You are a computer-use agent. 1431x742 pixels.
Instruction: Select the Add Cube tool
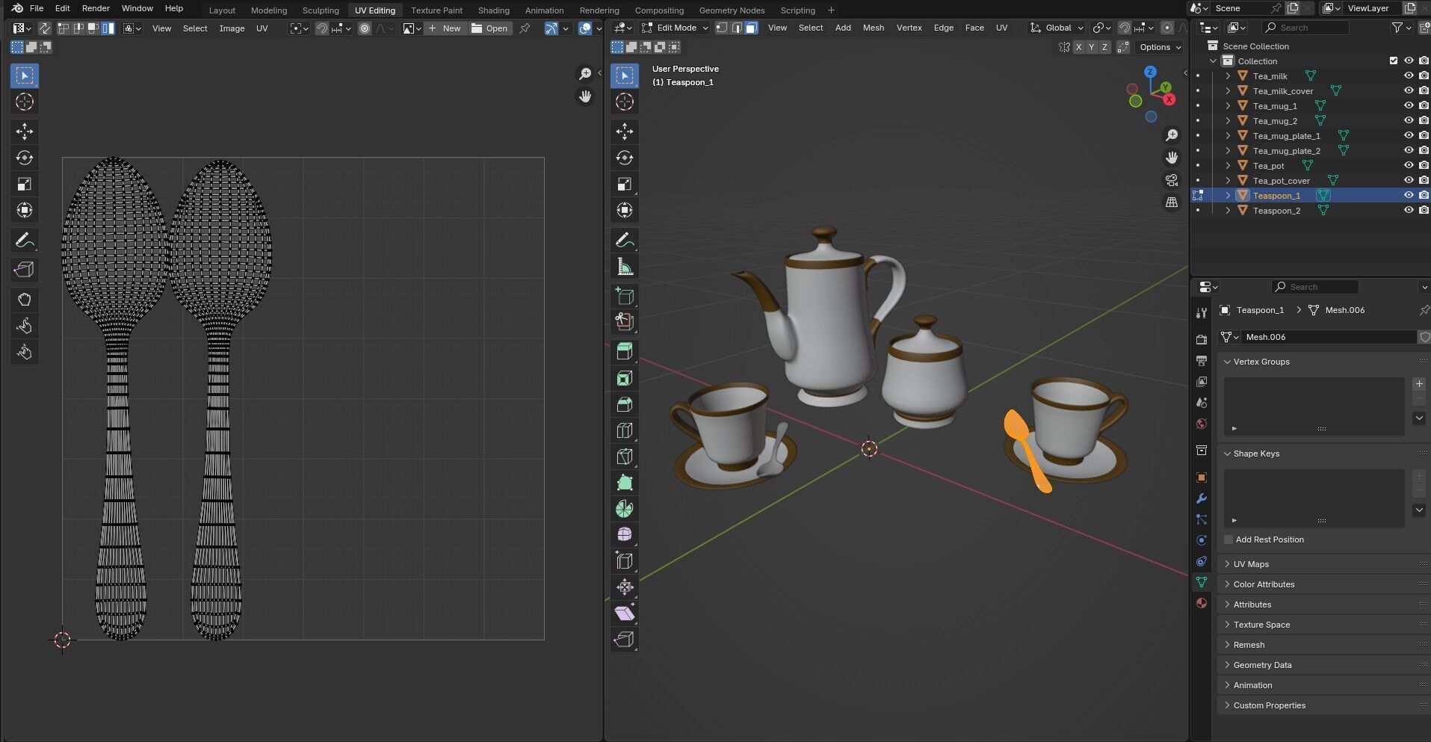pyautogui.click(x=625, y=296)
